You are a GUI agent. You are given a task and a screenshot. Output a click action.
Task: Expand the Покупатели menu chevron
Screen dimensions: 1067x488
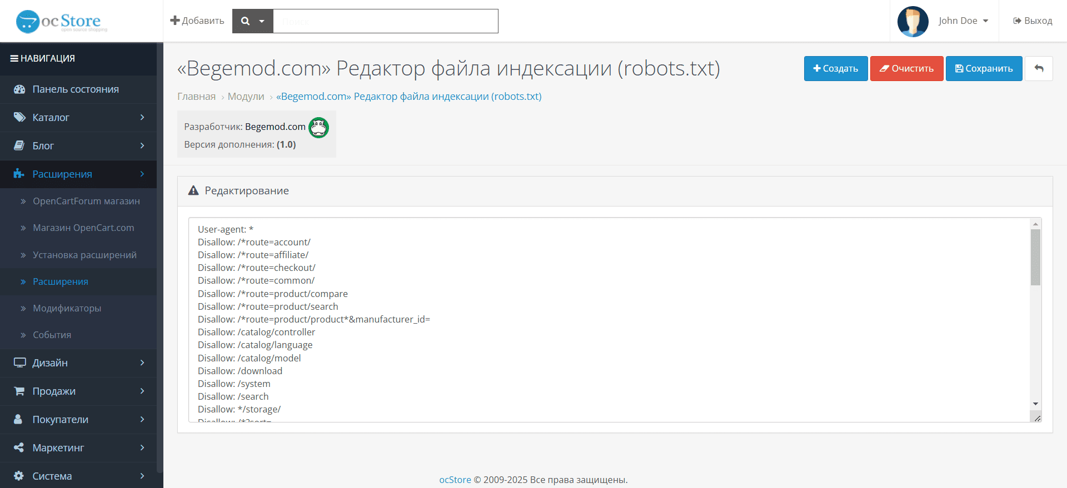click(142, 419)
